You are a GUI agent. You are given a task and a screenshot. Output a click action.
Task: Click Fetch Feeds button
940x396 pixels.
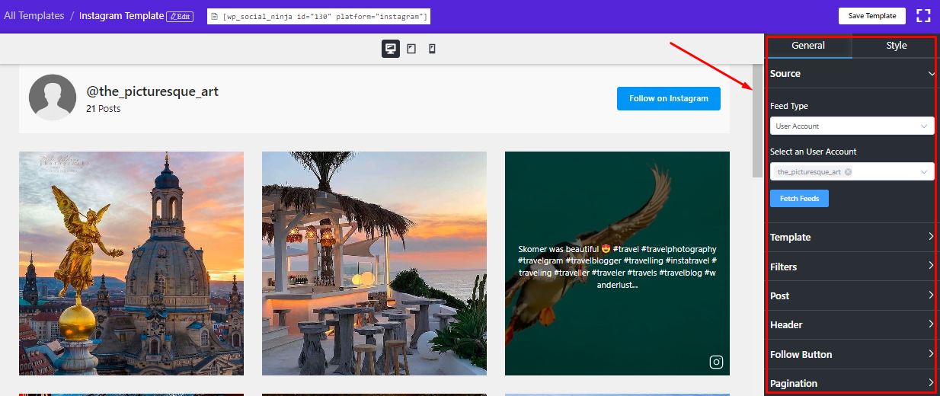coord(799,199)
